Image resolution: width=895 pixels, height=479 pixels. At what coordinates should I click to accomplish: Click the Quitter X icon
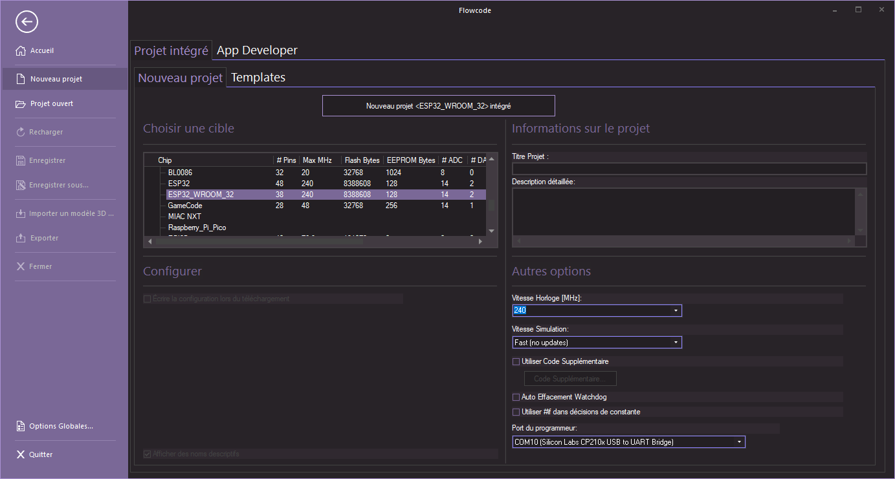pos(21,454)
